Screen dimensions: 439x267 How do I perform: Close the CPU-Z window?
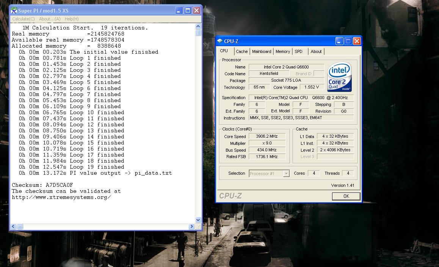coord(357,41)
